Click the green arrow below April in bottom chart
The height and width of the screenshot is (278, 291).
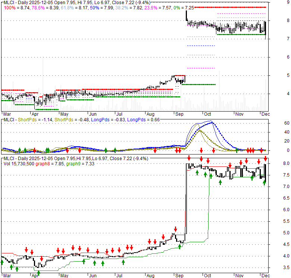point(38,272)
